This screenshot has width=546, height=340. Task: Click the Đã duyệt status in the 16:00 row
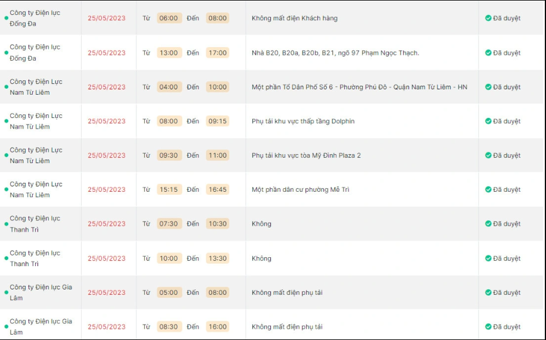(x=506, y=327)
